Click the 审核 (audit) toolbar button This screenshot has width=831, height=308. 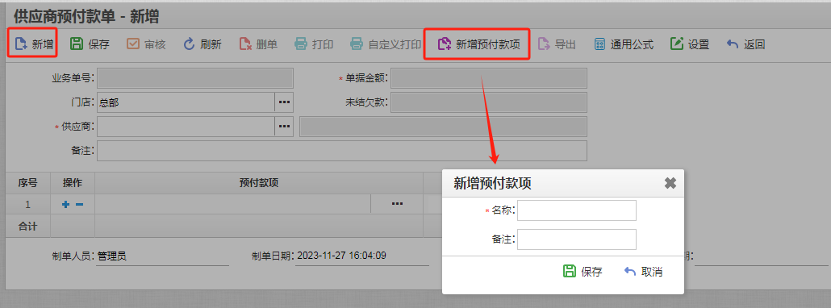[x=146, y=44]
